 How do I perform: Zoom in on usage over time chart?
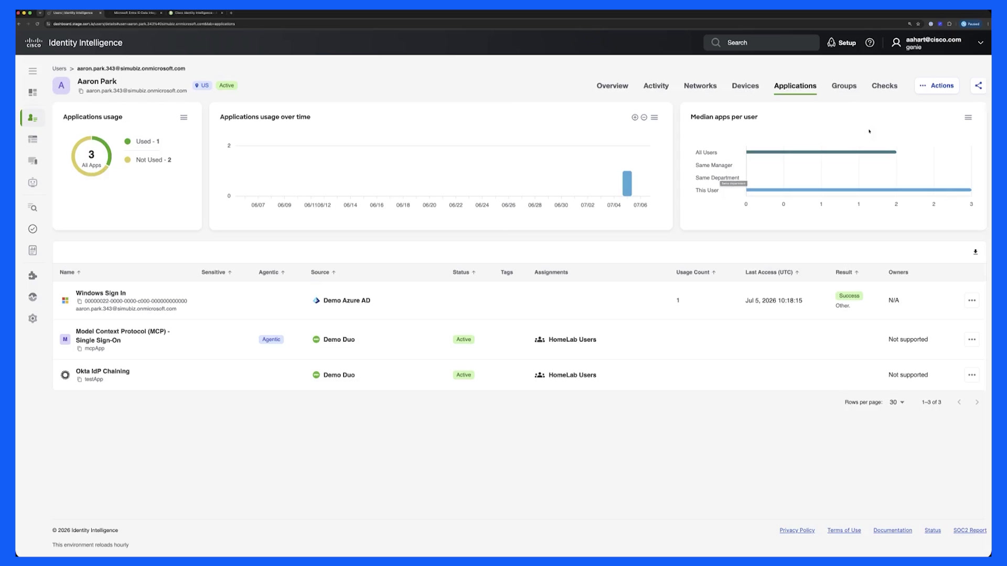[635, 117]
